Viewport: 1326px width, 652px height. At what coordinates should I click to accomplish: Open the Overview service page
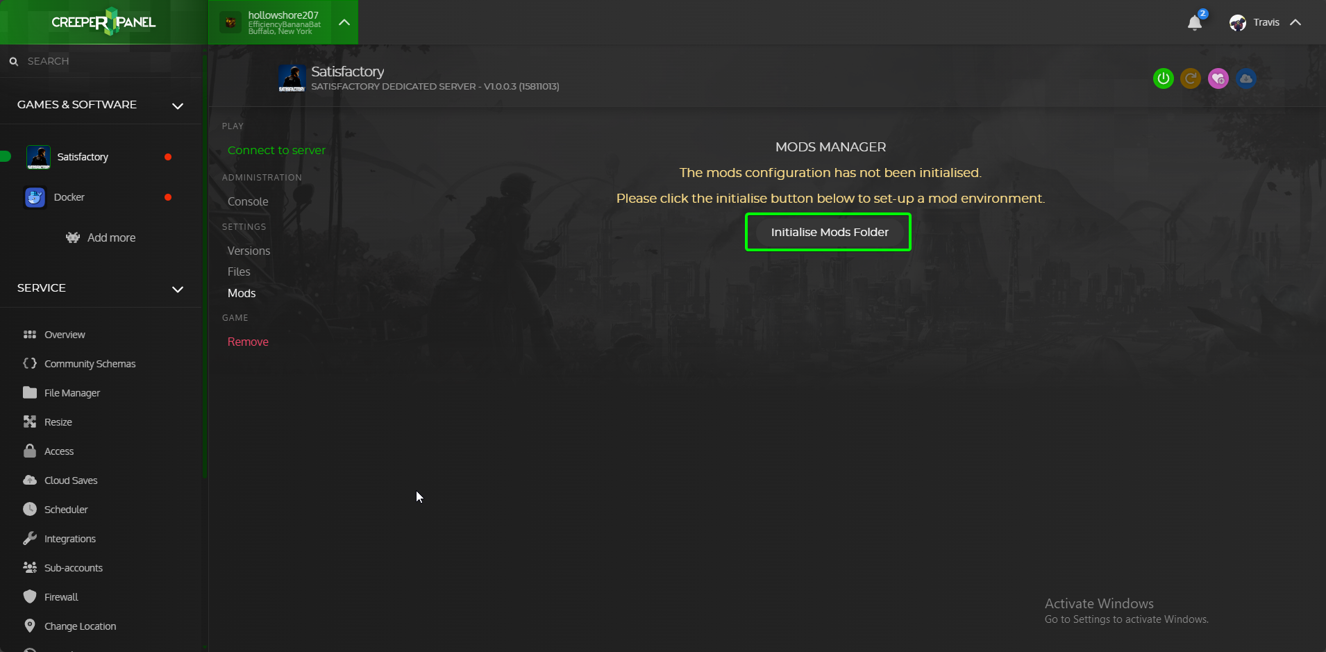coord(65,335)
